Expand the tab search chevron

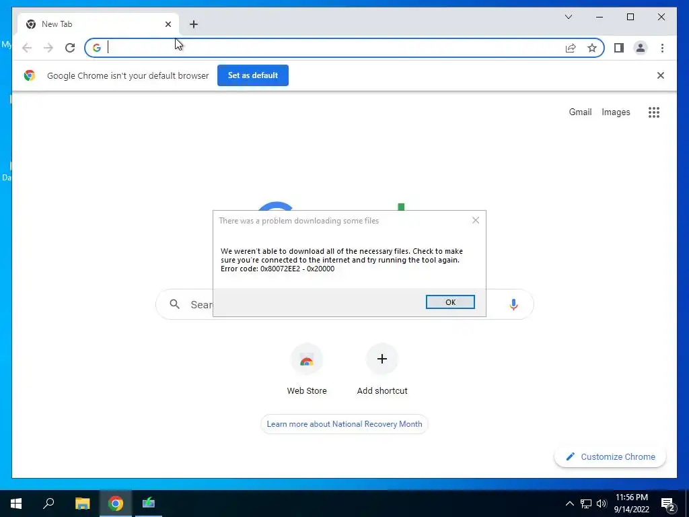coord(569,17)
